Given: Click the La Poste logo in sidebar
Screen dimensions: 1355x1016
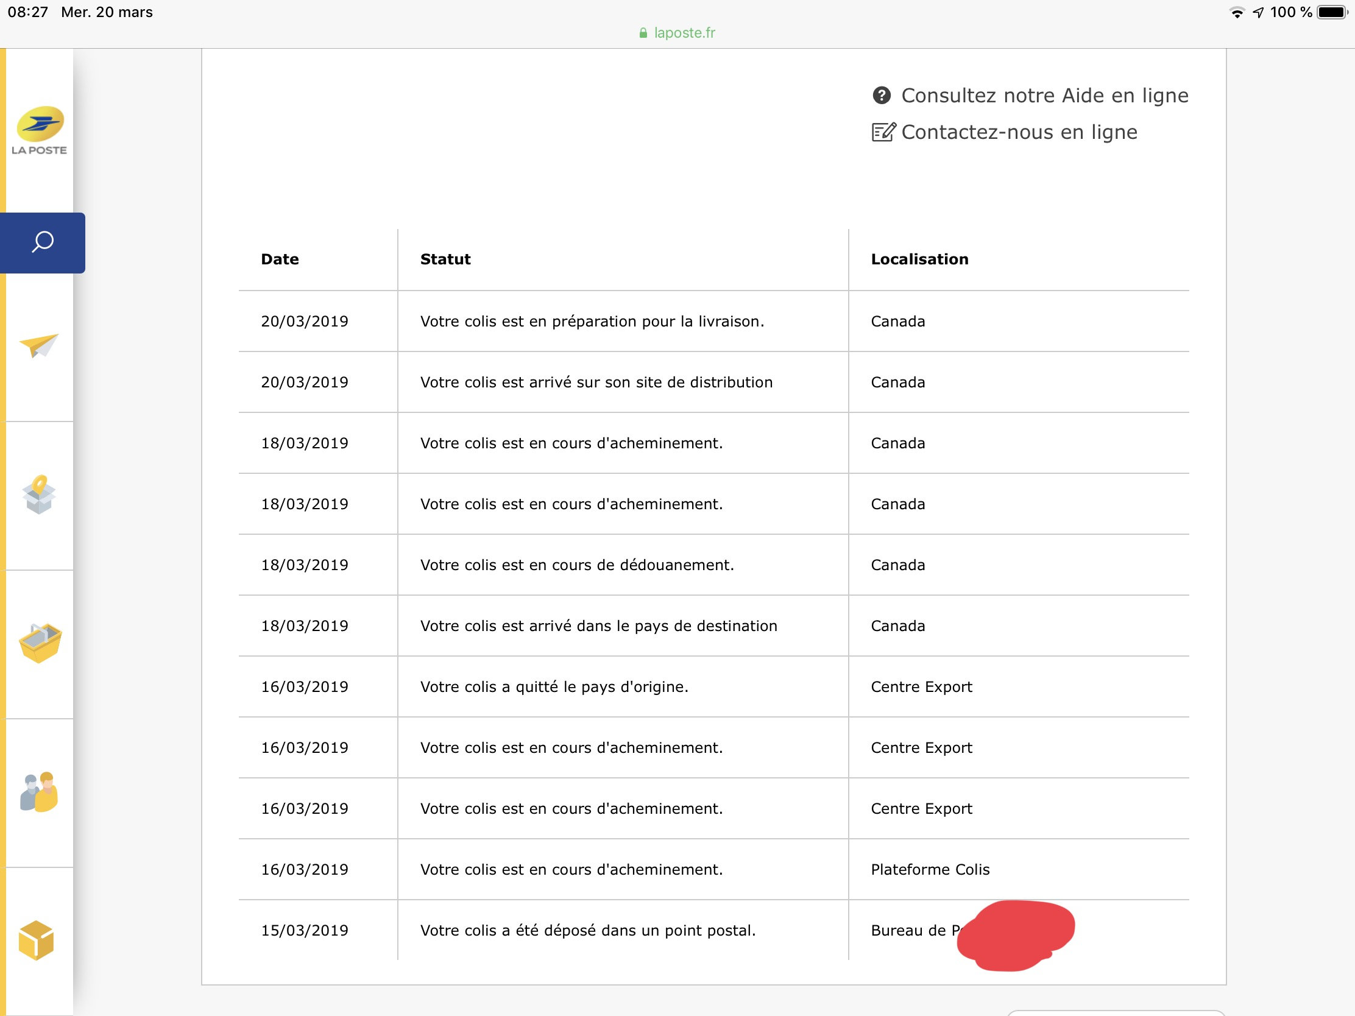Looking at the screenshot, I should click(x=39, y=130).
